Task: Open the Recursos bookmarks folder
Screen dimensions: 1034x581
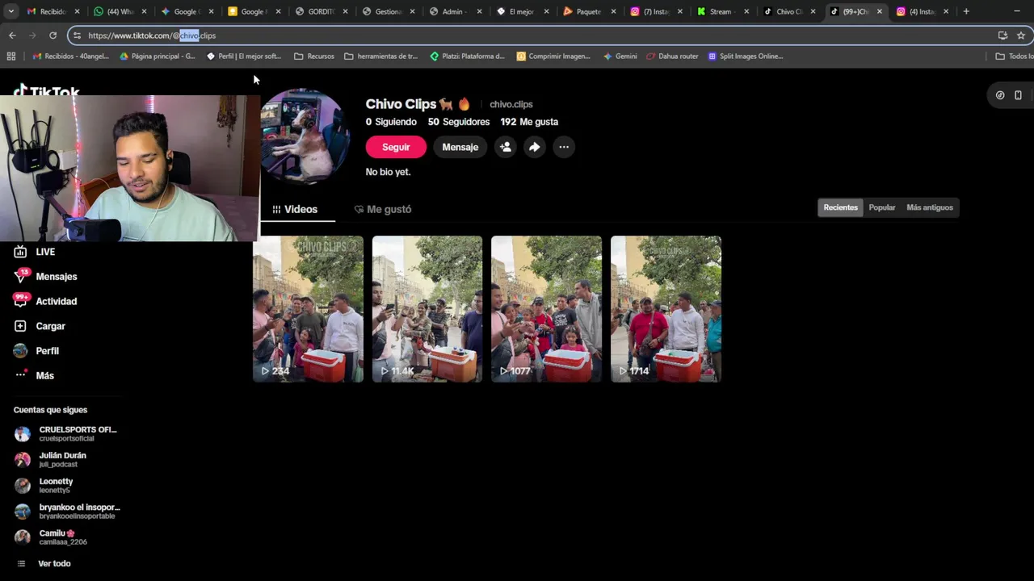Action: [314, 56]
